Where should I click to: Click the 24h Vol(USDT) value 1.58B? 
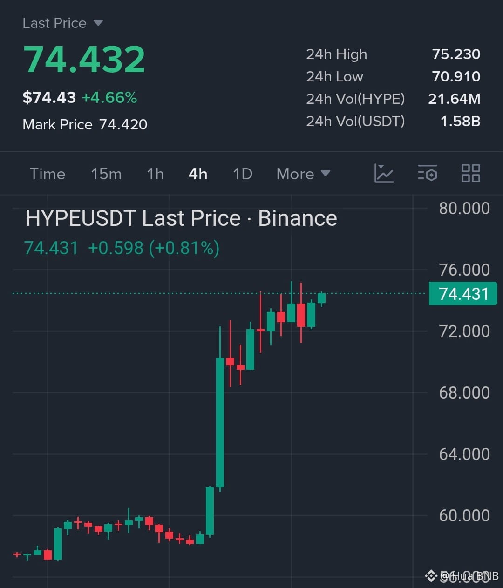pyautogui.click(x=460, y=121)
